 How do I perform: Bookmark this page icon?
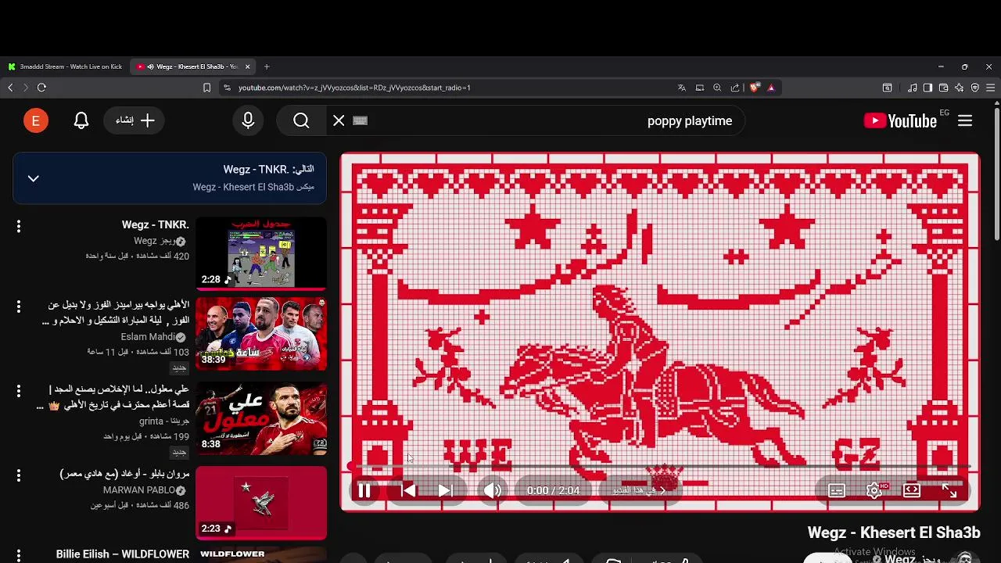click(x=206, y=88)
